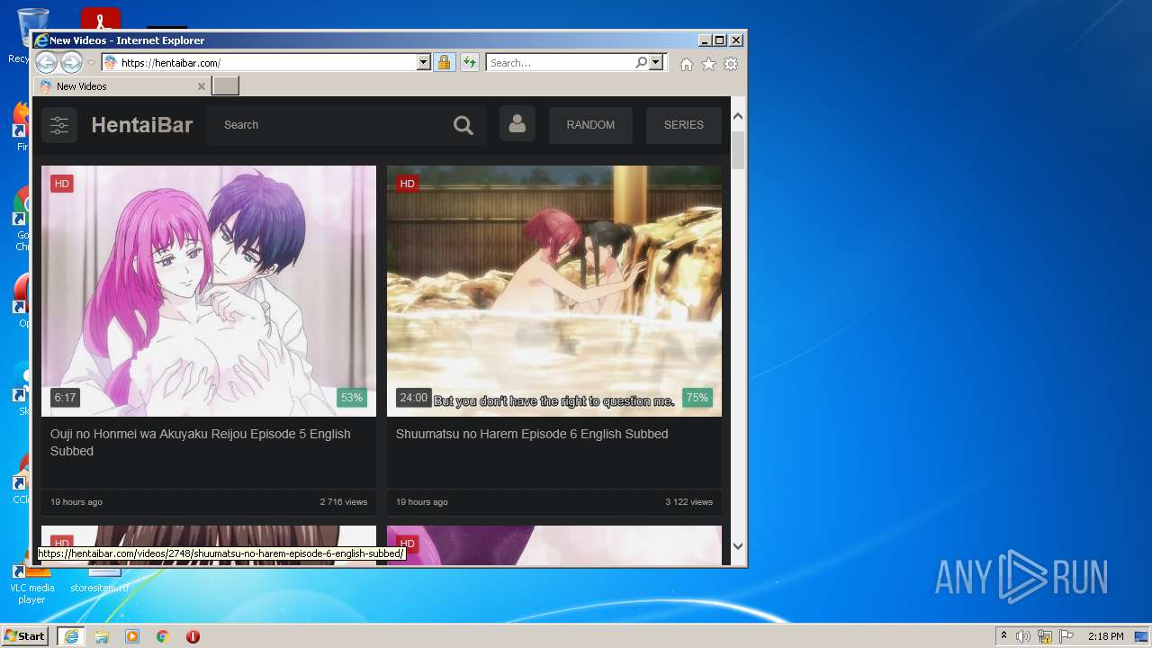Open the site filter menu icon beside the logo
Screen dimensions: 1152x648
pyautogui.click(x=59, y=125)
